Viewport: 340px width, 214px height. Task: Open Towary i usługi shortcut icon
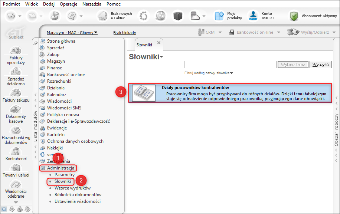[16, 168]
